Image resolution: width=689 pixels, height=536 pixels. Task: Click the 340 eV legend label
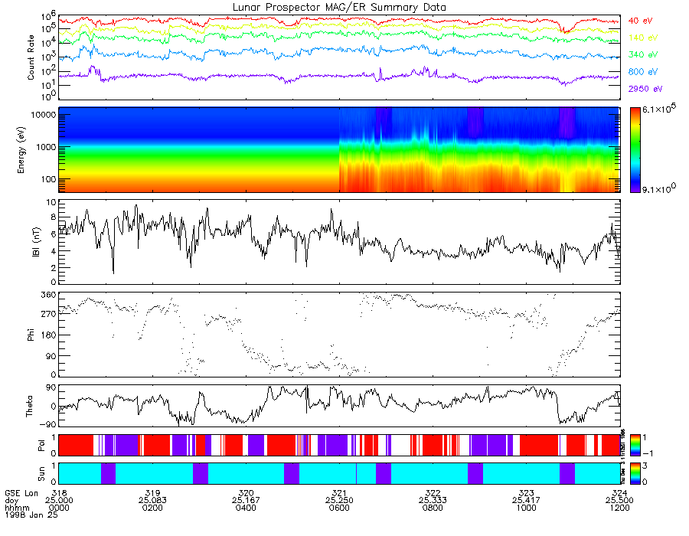(643, 54)
